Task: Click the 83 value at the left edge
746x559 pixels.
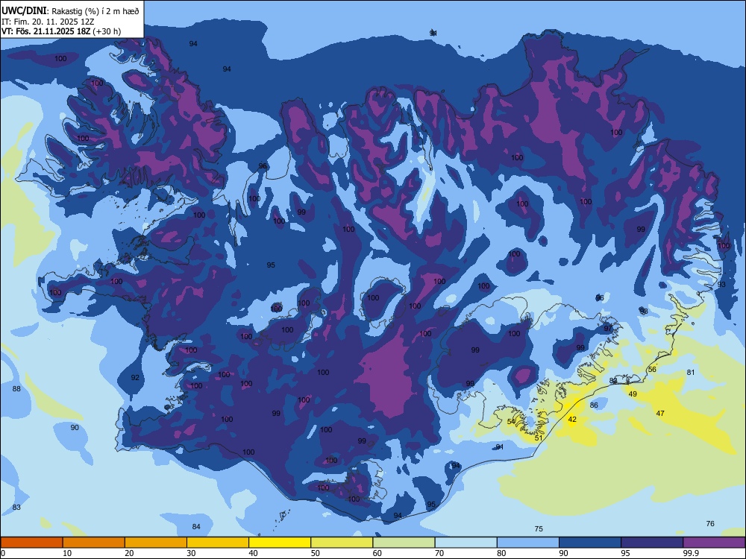Action: click(x=16, y=507)
